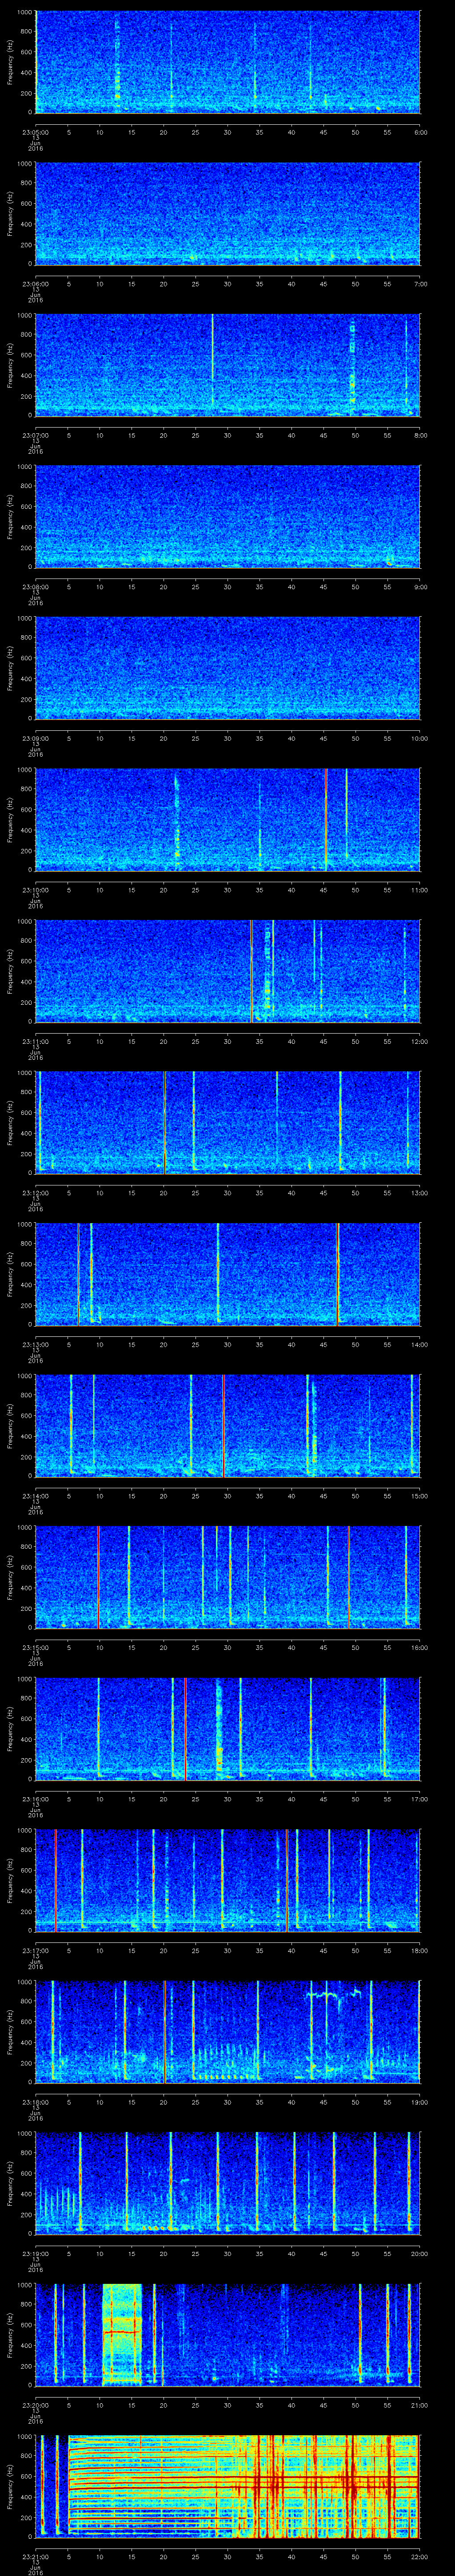Click the spectrogram panel starting at 23:06:00
The height and width of the screenshot is (2576, 455).
pyautogui.click(x=227, y=214)
